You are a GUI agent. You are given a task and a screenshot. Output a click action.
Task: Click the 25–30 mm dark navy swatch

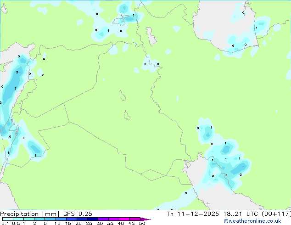coord(93,219)
